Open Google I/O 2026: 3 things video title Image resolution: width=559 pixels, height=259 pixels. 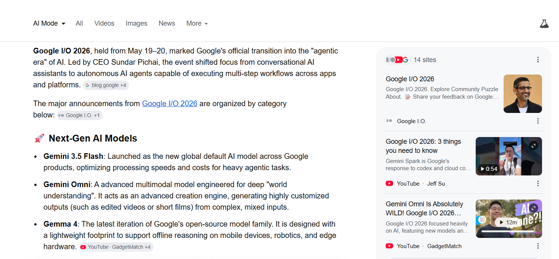423,146
